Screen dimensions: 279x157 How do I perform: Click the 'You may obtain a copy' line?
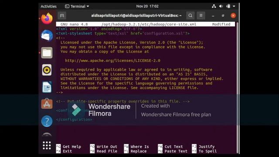(105, 51)
